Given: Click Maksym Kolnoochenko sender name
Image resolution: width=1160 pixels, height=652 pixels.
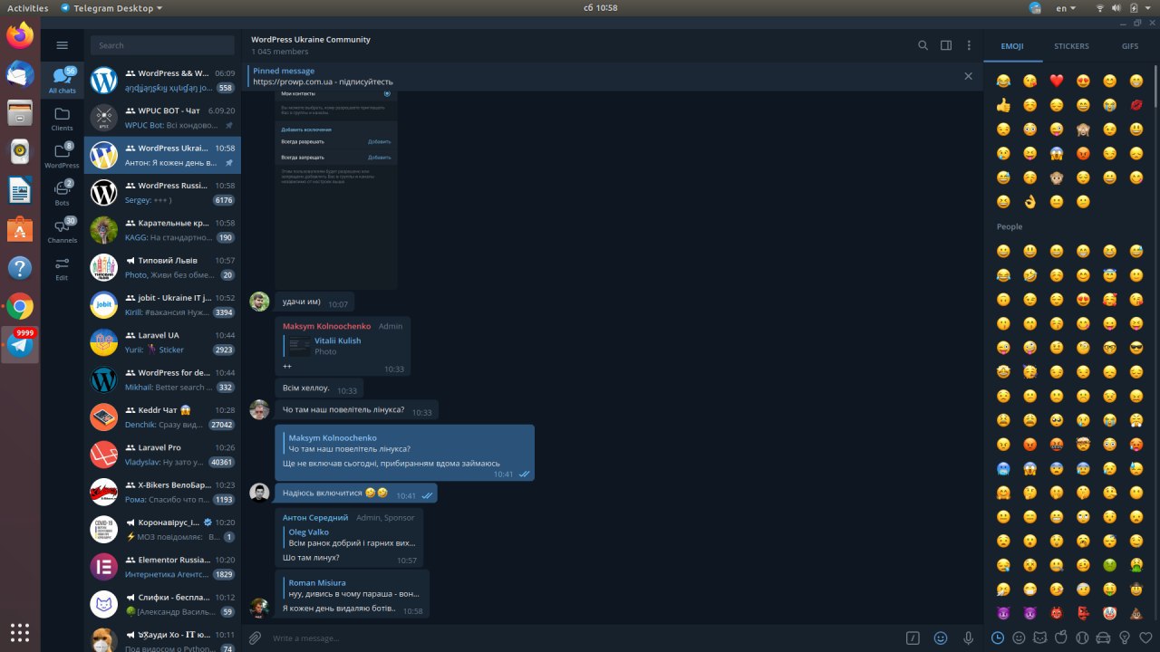Looking at the screenshot, I should point(326,326).
